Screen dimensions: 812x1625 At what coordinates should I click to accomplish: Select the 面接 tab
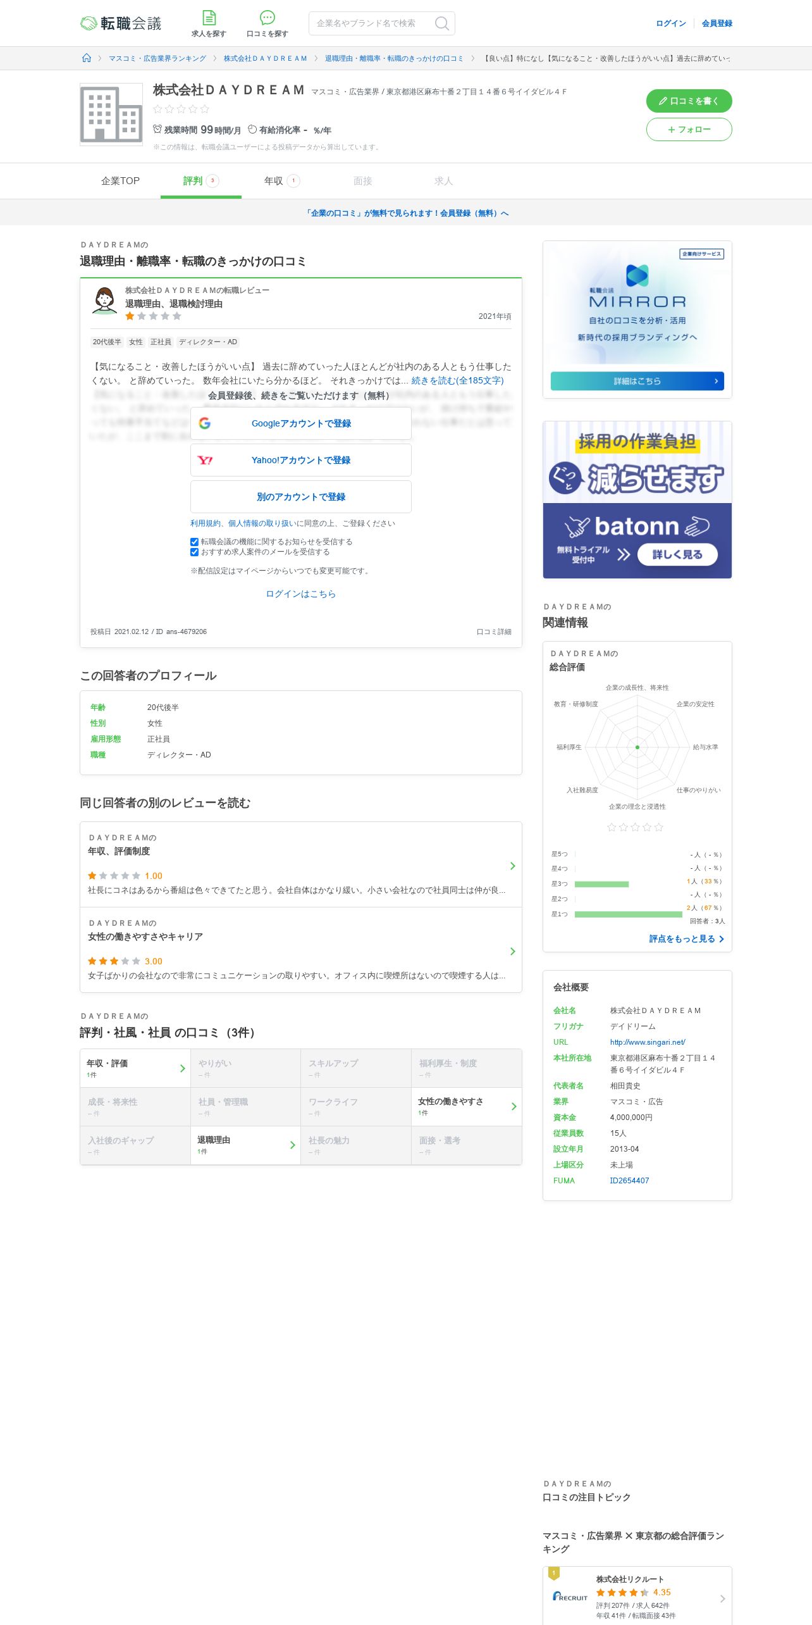pos(363,181)
